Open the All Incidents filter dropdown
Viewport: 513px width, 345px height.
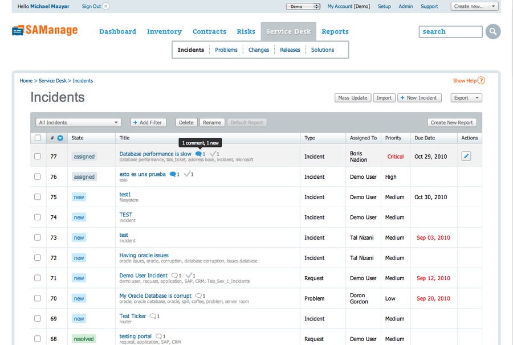78,122
